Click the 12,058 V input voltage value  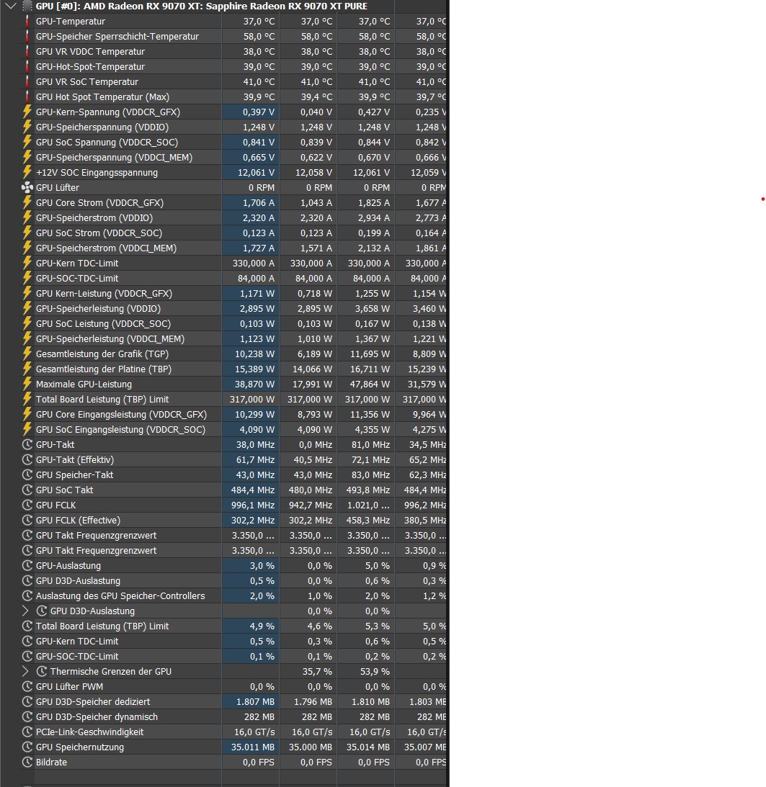tap(313, 172)
